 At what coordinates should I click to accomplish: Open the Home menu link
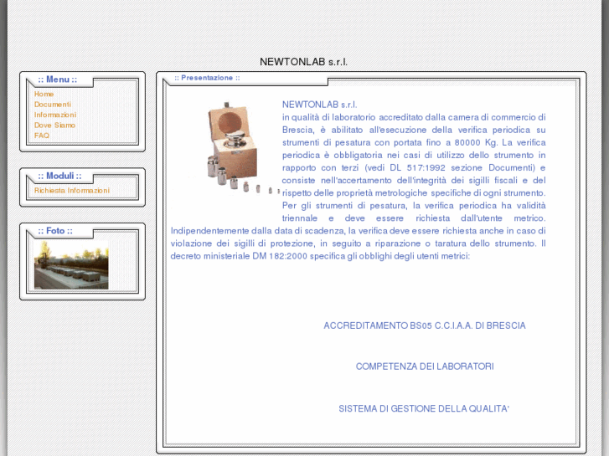(x=44, y=94)
